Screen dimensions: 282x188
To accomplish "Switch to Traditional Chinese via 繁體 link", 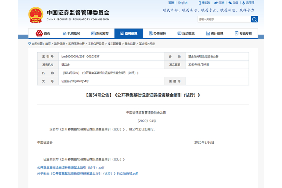I will pos(171,3).
